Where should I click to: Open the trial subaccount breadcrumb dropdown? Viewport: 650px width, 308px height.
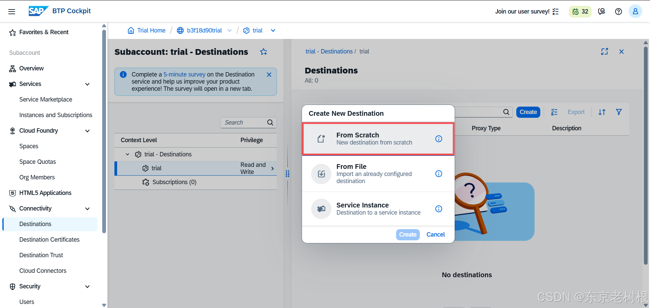pyautogui.click(x=273, y=30)
